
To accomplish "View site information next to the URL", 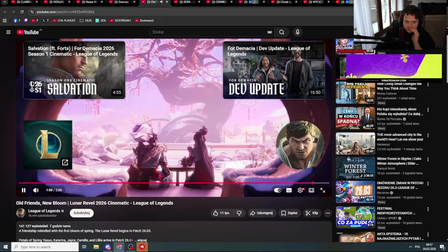I will tap(32, 12).
